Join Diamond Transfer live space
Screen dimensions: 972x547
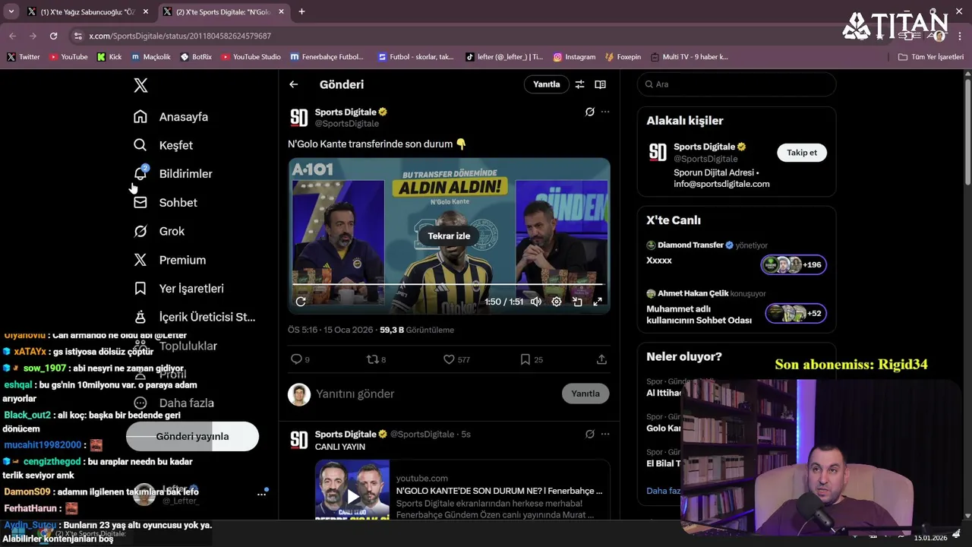(x=794, y=264)
